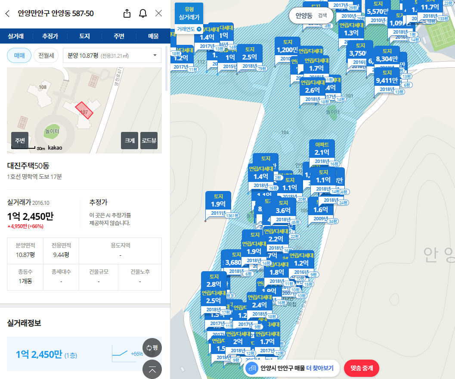Close the property detail panel
455x379 pixels.
[x=158, y=13]
